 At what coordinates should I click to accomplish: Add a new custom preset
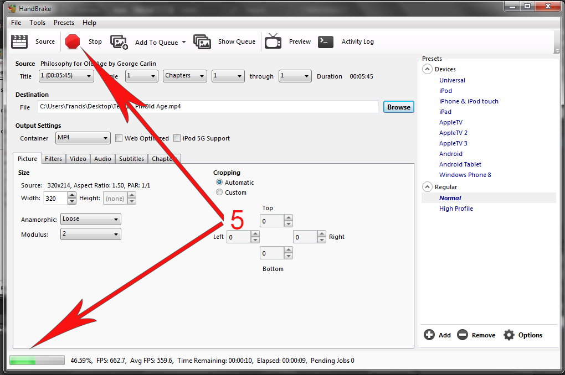tap(437, 335)
